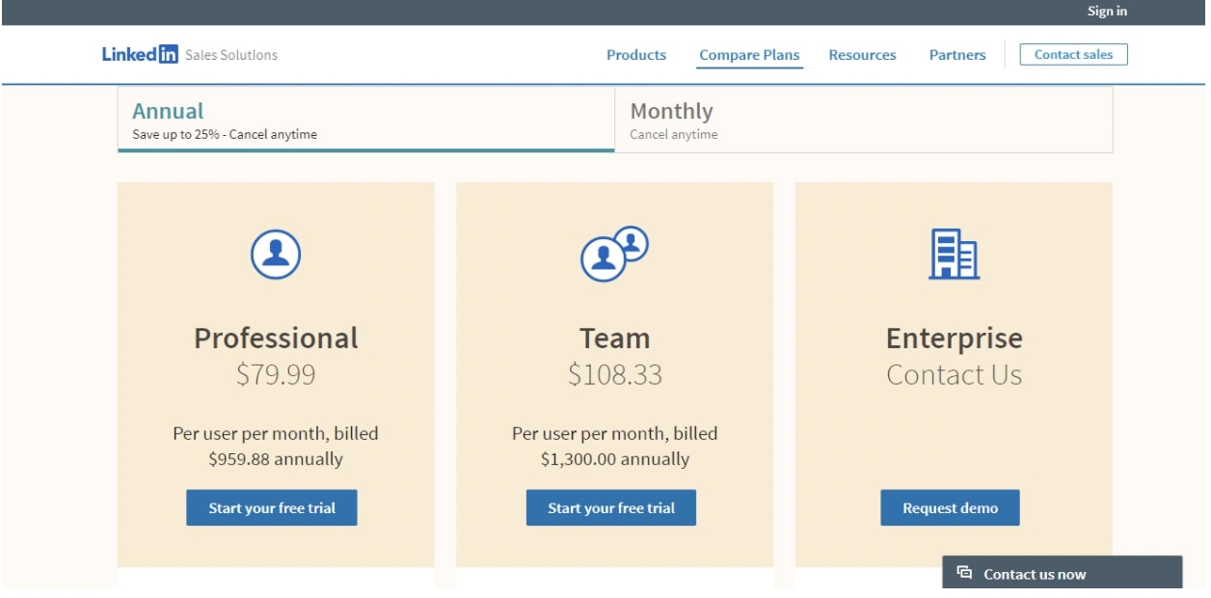Start free trial for Team plan
This screenshot has width=1211, height=598.
(x=611, y=508)
